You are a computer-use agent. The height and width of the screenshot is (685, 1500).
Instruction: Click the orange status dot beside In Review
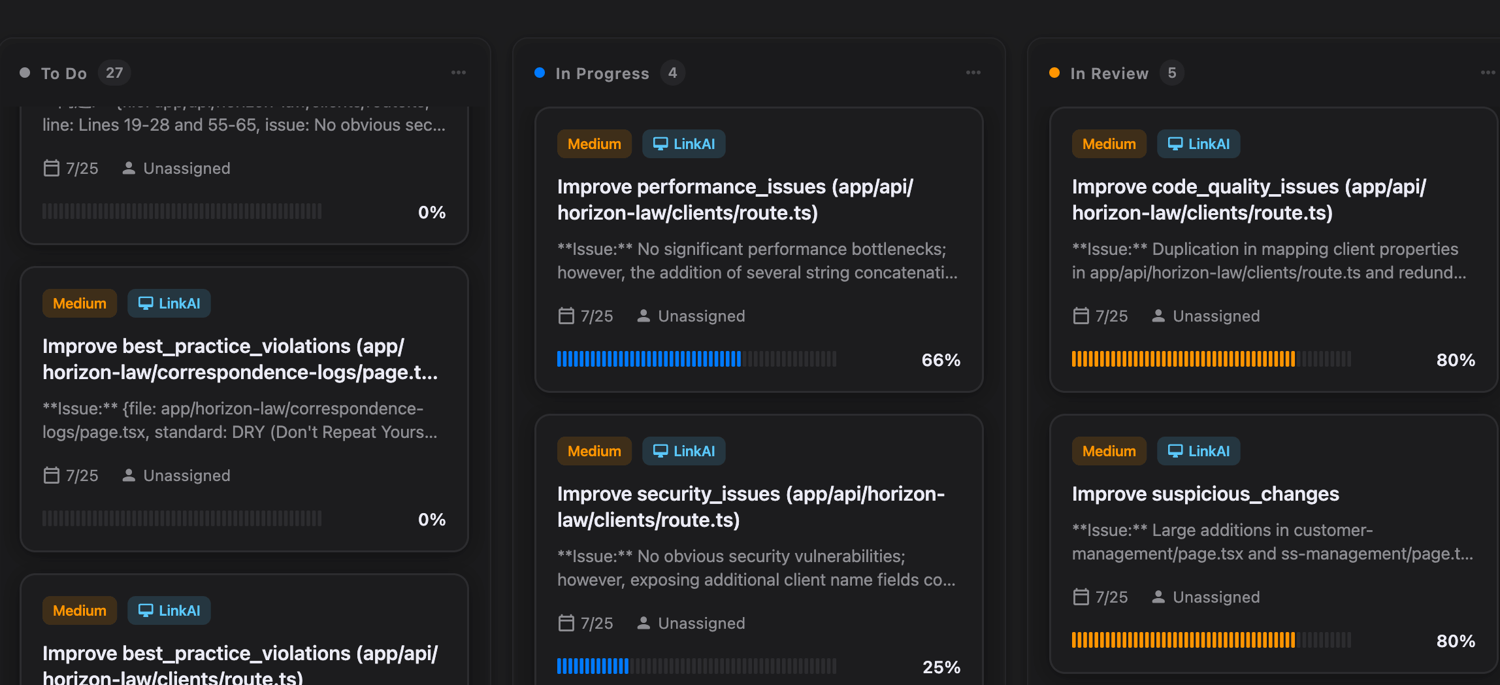1054,73
